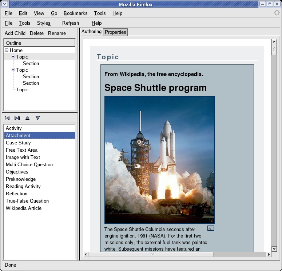This screenshot has height=271, width=282.
Task: Select the second Section under second Topic
Action: [x=31, y=83]
